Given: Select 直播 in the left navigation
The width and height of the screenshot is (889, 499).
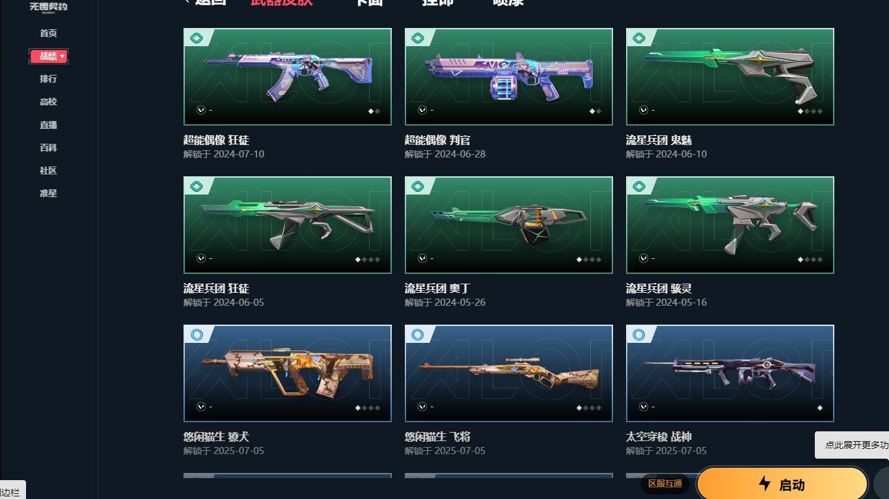Looking at the screenshot, I should [48, 125].
